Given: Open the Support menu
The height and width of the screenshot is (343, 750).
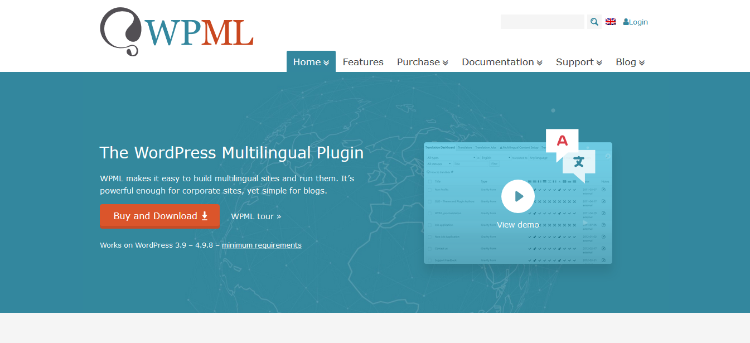Looking at the screenshot, I should 579,62.
